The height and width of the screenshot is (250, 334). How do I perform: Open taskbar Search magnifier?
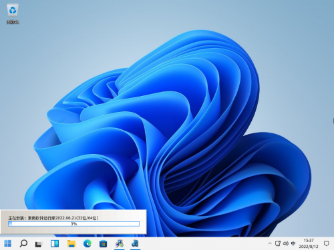(23, 243)
